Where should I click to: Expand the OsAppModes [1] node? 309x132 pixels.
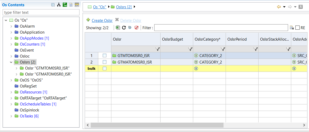pos(11,38)
